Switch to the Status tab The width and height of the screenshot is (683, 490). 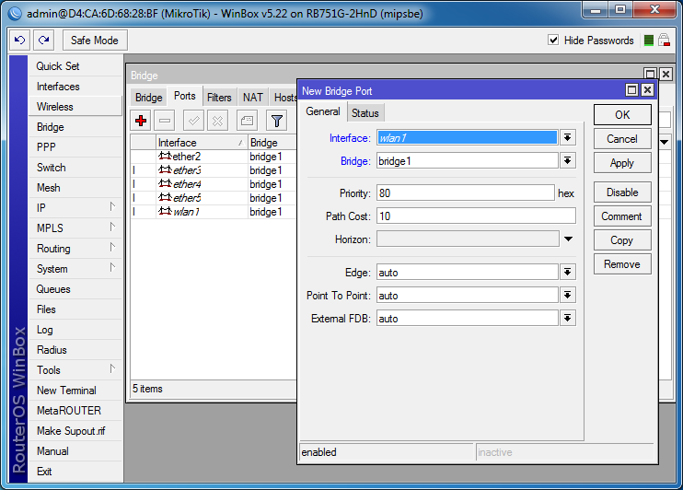tap(365, 113)
